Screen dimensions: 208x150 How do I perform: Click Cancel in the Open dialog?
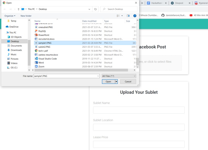coord(128,82)
